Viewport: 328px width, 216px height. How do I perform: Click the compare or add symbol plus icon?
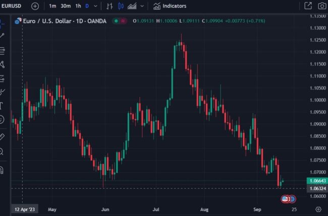coord(35,6)
